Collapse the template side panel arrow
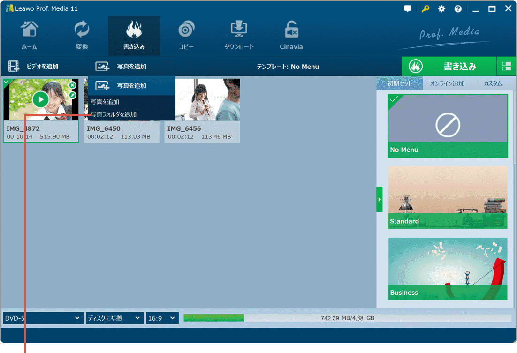517x353 pixels. coord(380,199)
